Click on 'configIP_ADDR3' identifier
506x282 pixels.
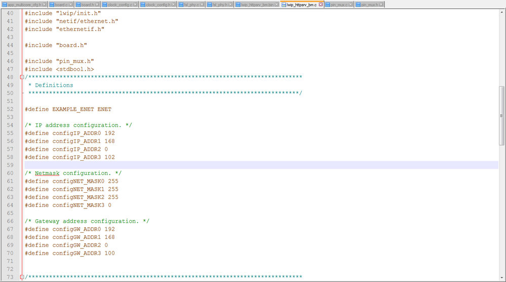tap(77, 157)
